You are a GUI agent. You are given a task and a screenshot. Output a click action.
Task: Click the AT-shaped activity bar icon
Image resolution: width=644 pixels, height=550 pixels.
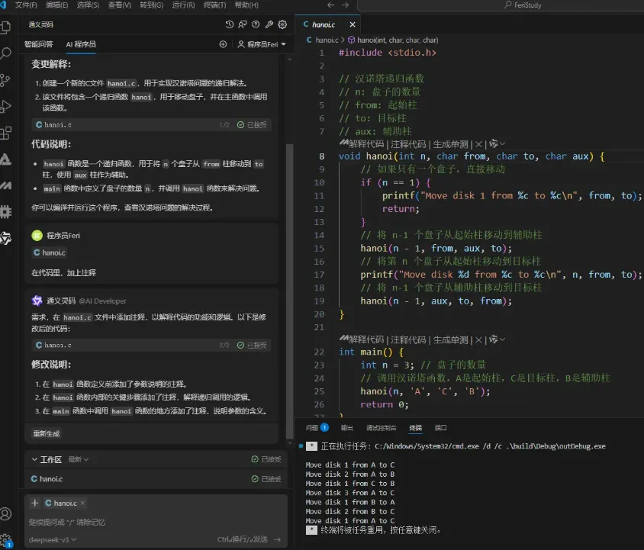coord(6,159)
